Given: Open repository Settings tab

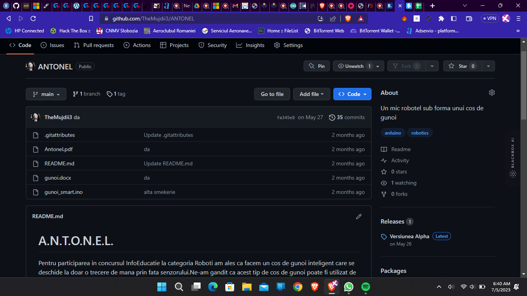Looking at the screenshot, I should click(x=288, y=45).
